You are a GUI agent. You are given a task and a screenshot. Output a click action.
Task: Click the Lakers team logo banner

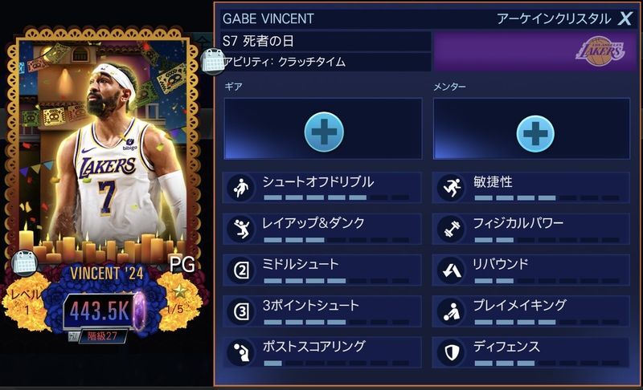(535, 51)
